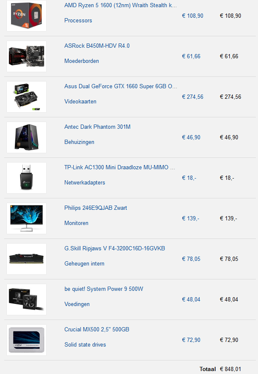Open the ASRock B450M-HDV R4.0 link
The image size is (258, 374).
(97, 46)
